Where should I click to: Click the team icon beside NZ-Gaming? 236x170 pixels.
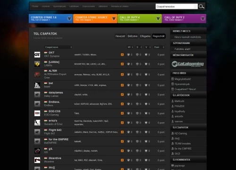tap(173, 133)
